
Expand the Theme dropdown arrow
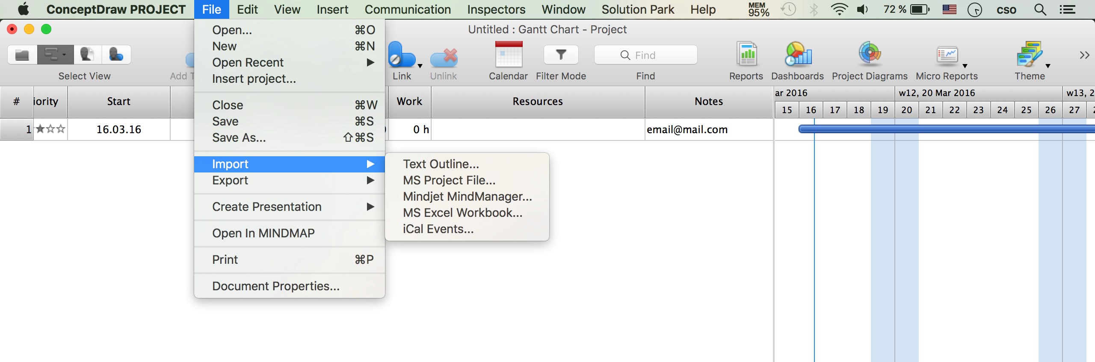tap(1048, 66)
